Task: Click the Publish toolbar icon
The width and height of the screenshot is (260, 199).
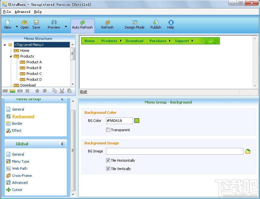Action: 155,24
